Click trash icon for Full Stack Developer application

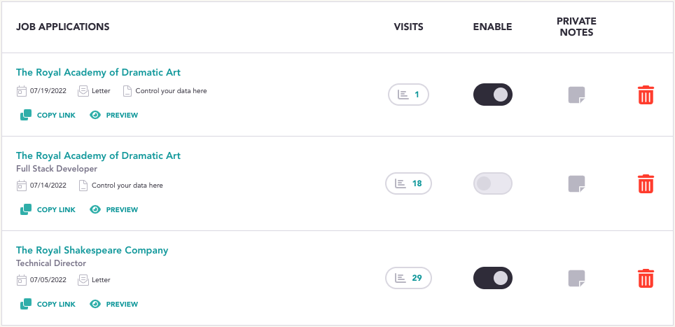pyautogui.click(x=646, y=183)
